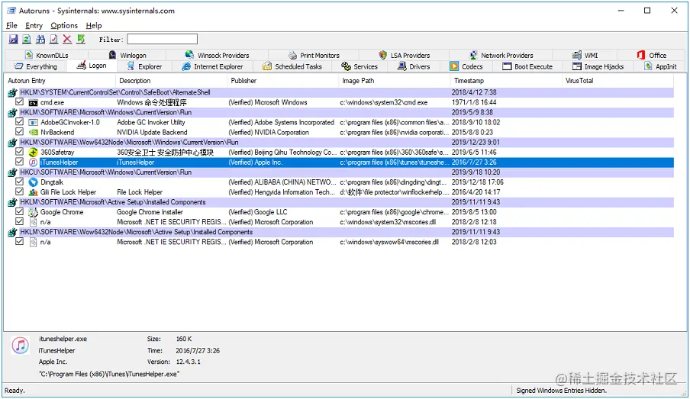Image resolution: width=690 pixels, height=399 pixels.
Task: Sort by the Timestamp column header
Action: pyautogui.click(x=506, y=81)
